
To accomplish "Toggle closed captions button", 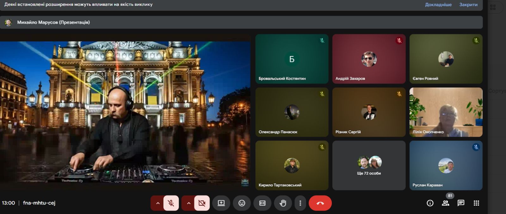I will pyautogui.click(x=262, y=203).
